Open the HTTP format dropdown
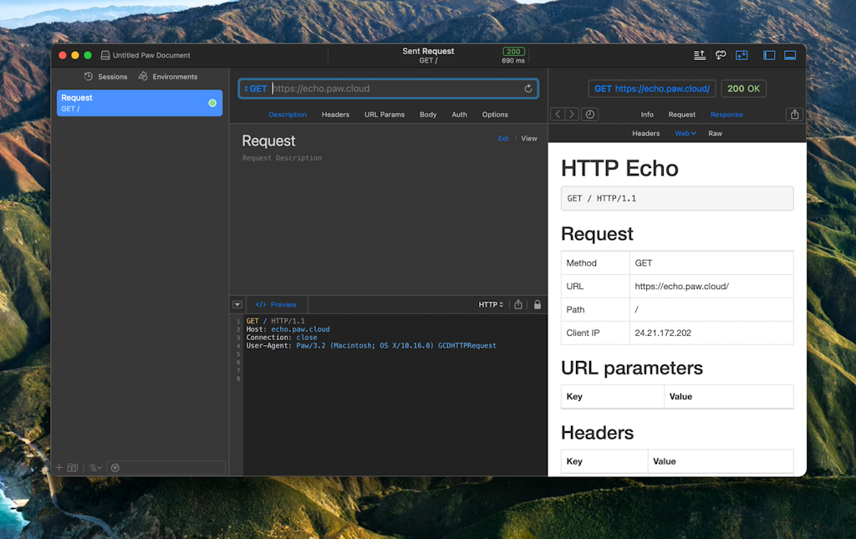The image size is (856, 539). [491, 304]
